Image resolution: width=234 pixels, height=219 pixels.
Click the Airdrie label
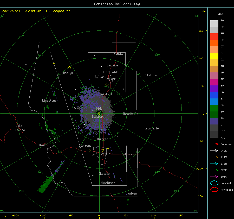click(102, 139)
